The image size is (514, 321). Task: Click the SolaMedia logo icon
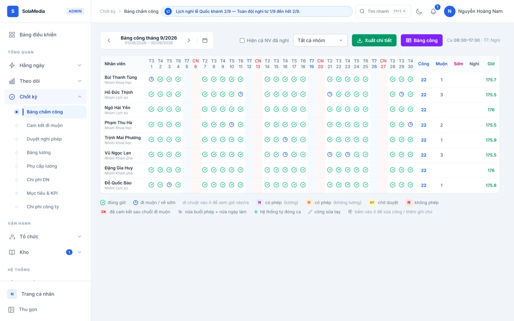pos(13,11)
